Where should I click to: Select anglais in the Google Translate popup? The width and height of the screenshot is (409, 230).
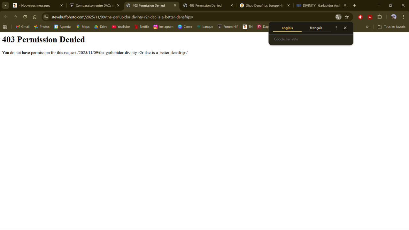(287, 28)
